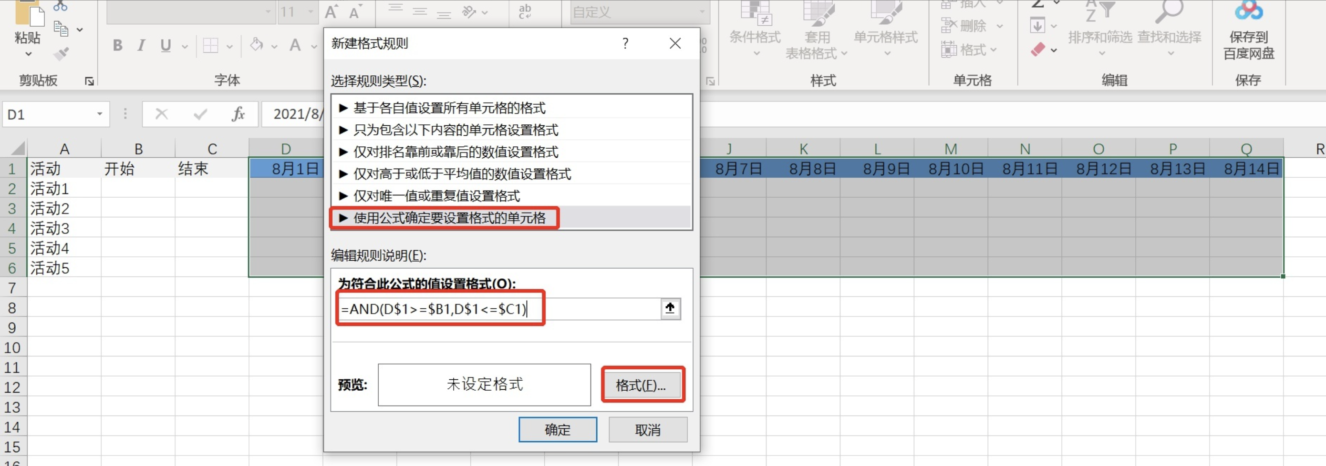Click the 8月10日 header cell
This screenshot has width=1326, height=466.
point(951,168)
